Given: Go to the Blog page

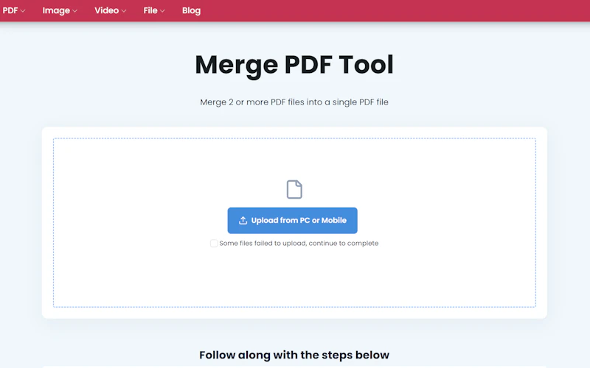Looking at the screenshot, I should click(191, 10).
